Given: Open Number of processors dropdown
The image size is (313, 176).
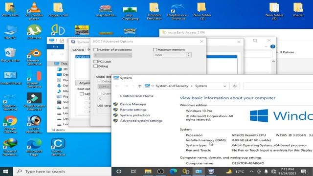Looking at the screenshot, I should 113,55.
